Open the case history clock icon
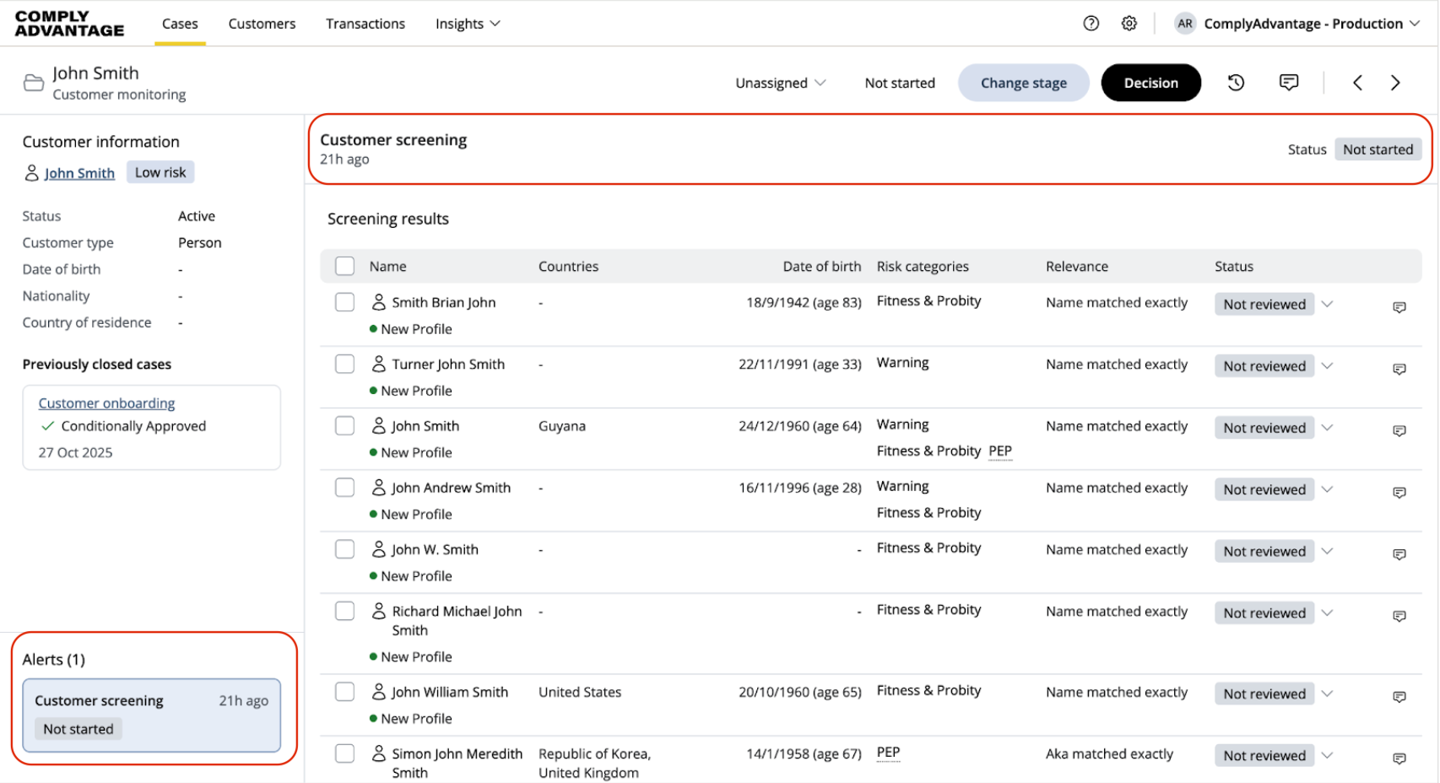1440x783 pixels. (1236, 83)
